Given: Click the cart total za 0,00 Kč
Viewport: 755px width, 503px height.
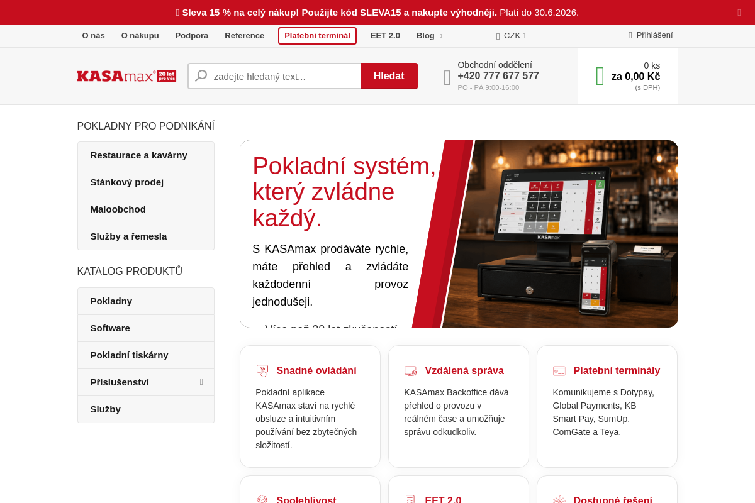Looking at the screenshot, I should point(635,76).
